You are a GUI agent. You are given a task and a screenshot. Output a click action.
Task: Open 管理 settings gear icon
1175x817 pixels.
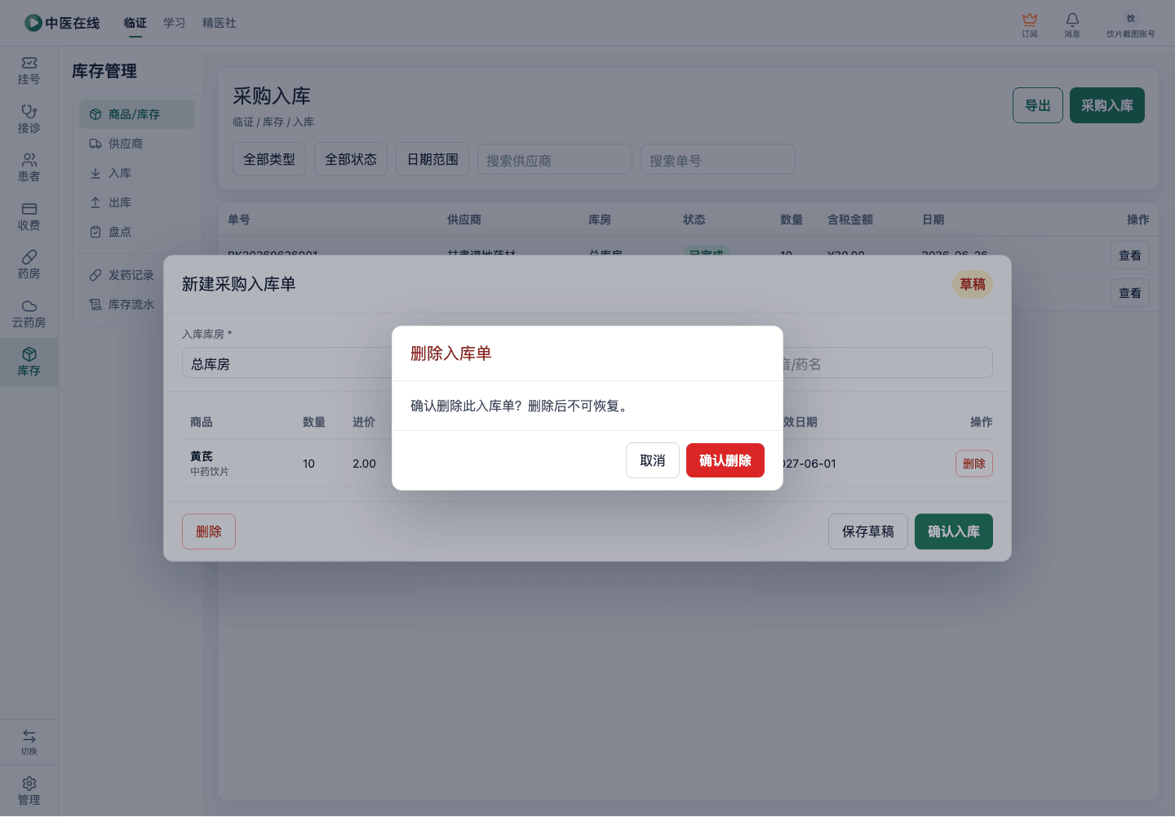(x=29, y=791)
